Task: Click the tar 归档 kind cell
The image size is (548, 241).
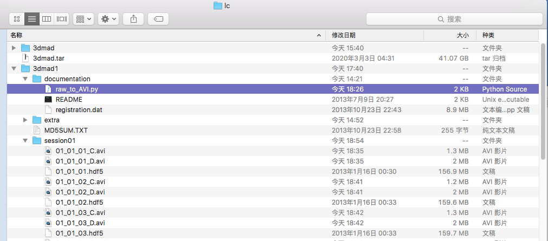Action: pos(493,58)
